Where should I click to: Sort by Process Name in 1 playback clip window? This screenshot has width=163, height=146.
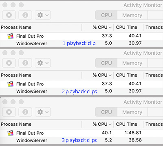[16, 27]
